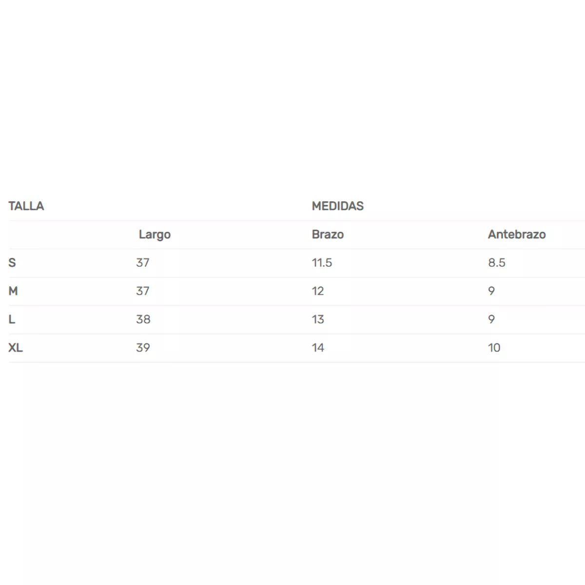Select the Antebrazo subheader
The height and width of the screenshot is (585, 585).
[x=517, y=234]
